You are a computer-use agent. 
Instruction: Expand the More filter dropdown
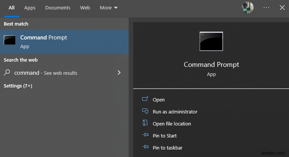pos(109,8)
